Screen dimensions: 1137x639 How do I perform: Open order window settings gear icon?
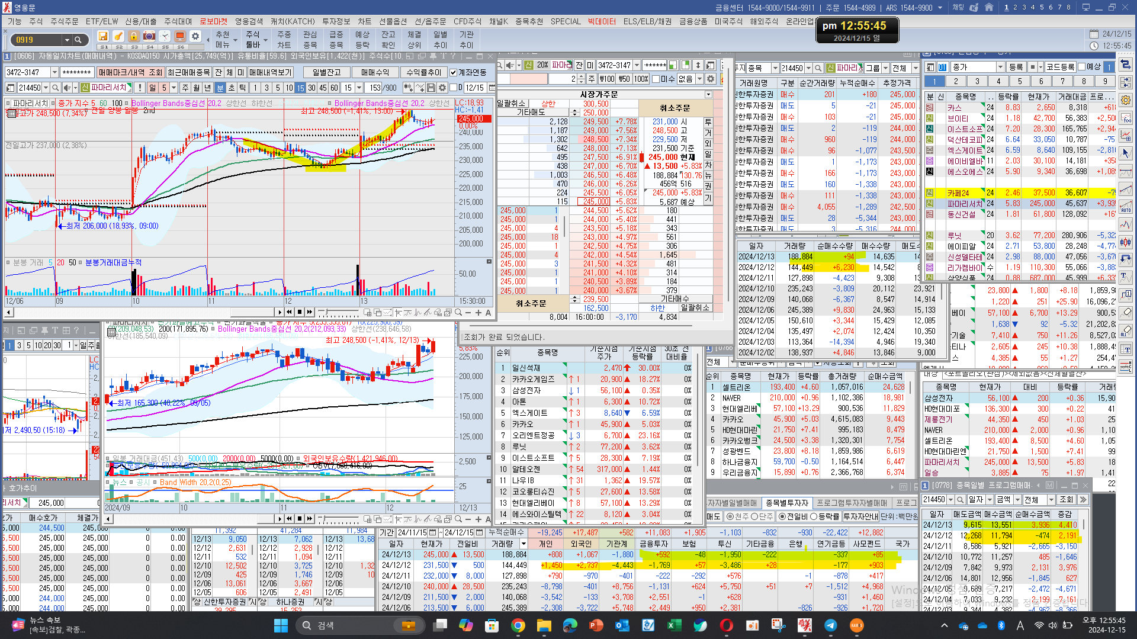[711, 79]
